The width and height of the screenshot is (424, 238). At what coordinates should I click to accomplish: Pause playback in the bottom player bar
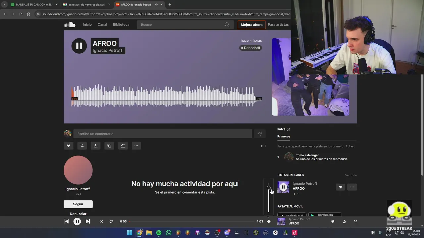coord(77,221)
